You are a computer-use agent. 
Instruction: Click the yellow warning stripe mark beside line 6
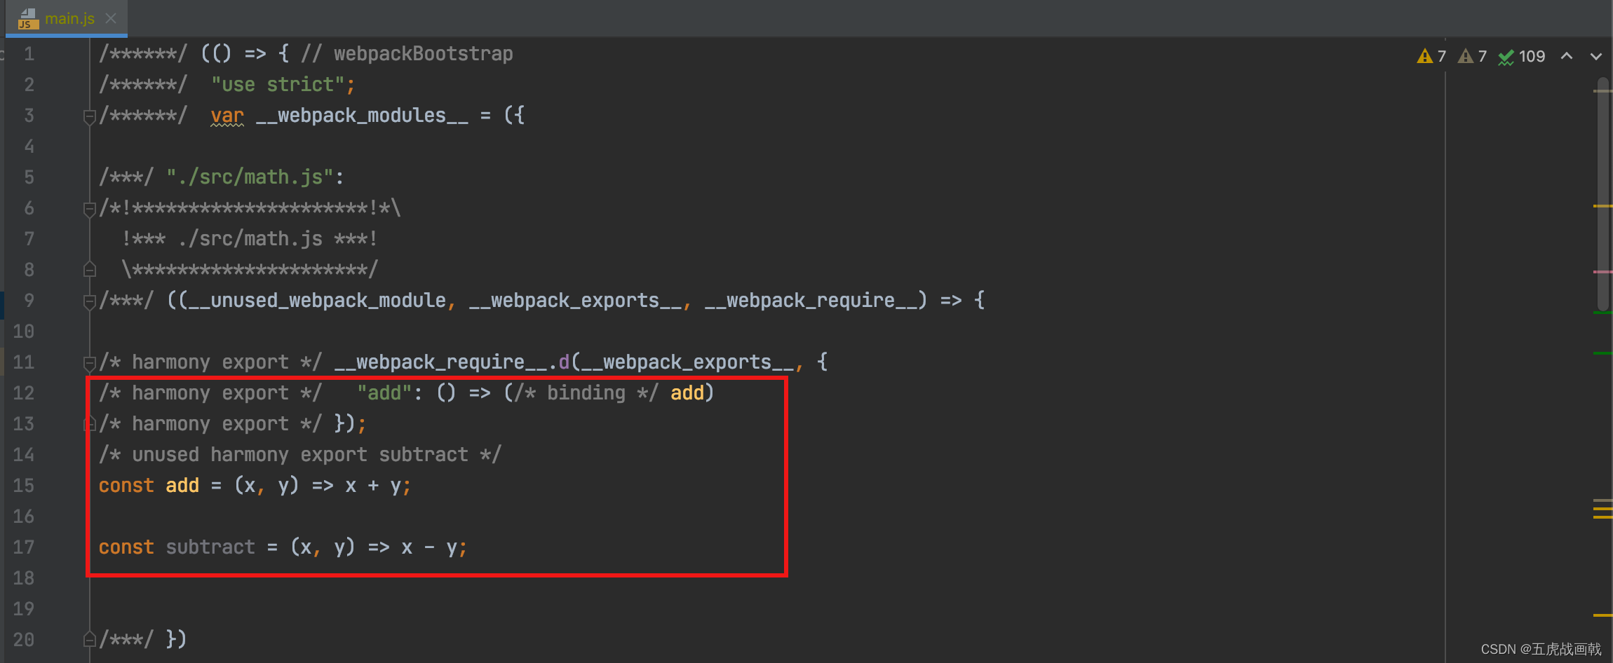1602,206
